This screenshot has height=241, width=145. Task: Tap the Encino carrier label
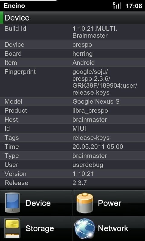click(14, 6)
